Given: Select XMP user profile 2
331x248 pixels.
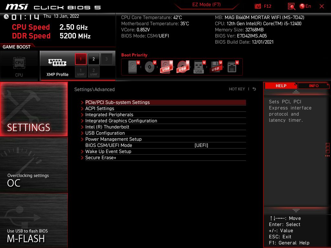Looking at the screenshot, I should coord(93,72).
